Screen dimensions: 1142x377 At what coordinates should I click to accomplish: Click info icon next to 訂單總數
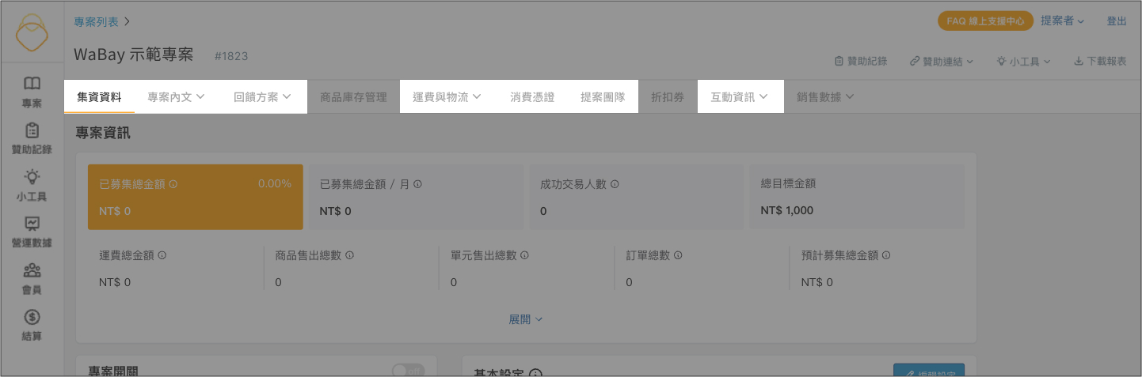(x=678, y=255)
